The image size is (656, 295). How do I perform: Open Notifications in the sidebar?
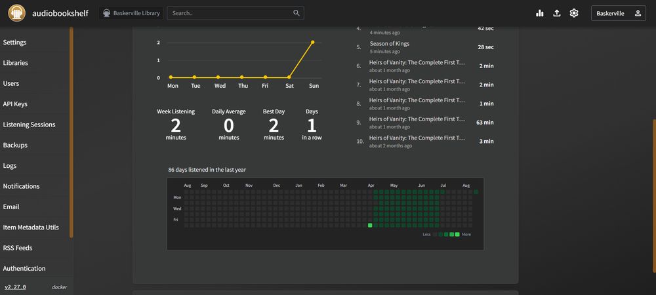[x=35, y=186]
